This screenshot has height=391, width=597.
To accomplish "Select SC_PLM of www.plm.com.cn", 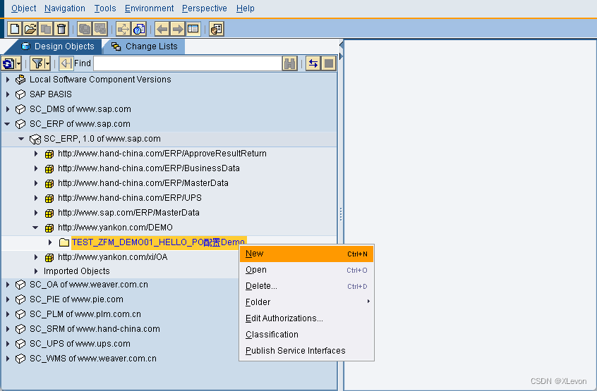I will 85,314.
